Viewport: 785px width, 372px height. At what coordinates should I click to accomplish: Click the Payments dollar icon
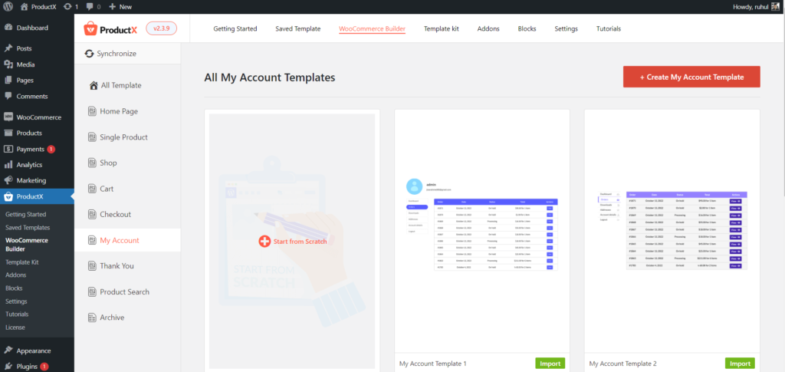click(x=8, y=150)
